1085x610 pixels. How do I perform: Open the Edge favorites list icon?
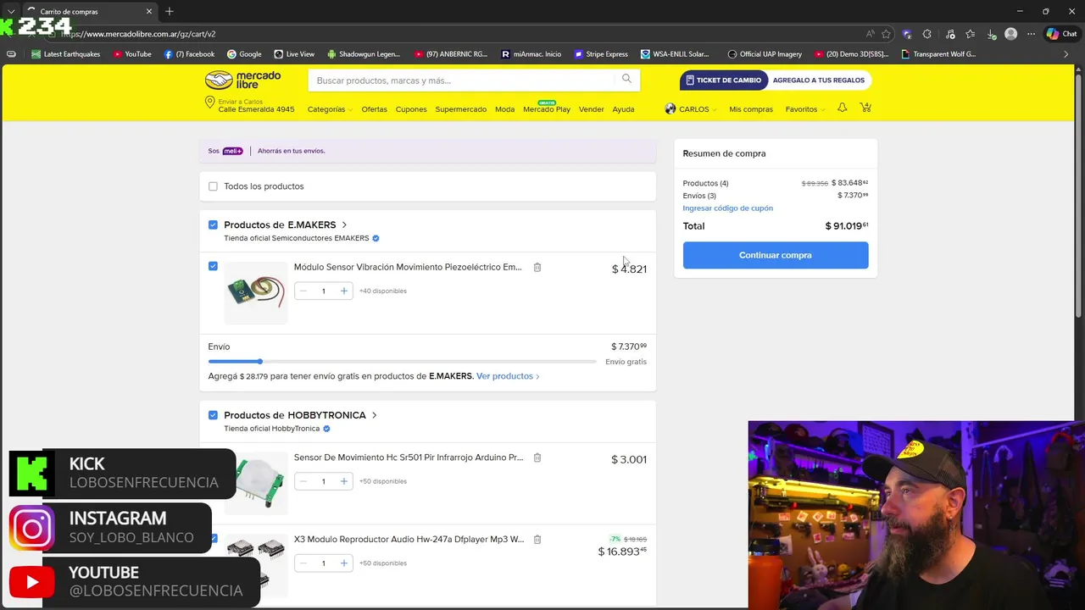click(970, 34)
